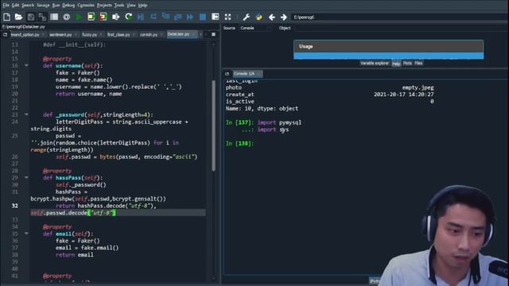Open Preferences with the wrench icon
Viewport: 509px width, 286px height.
click(247, 17)
